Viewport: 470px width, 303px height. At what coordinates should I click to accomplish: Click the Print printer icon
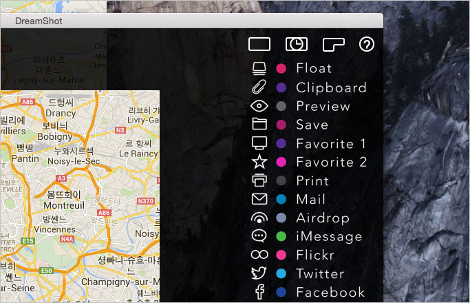259,180
